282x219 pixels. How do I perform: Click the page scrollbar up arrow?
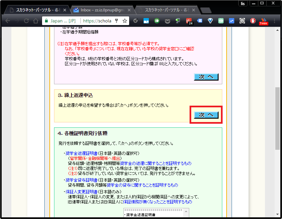point(278,30)
